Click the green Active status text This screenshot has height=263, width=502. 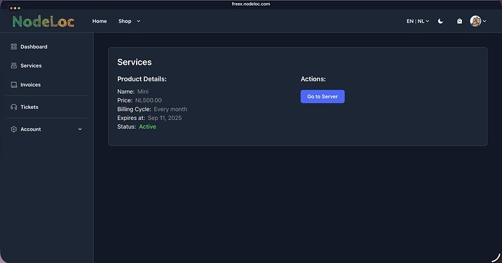pyautogui.click(x=148, y=126)
